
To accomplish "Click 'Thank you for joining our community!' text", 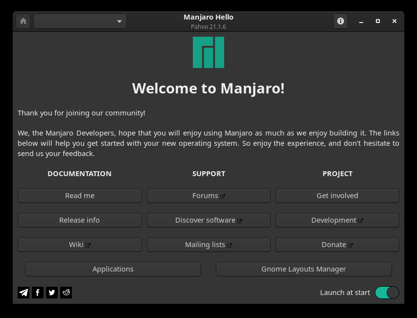I will click(x=81, y=113).
